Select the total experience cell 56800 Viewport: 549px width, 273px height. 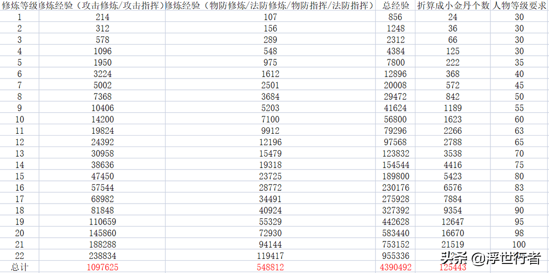tap(395, 119)
